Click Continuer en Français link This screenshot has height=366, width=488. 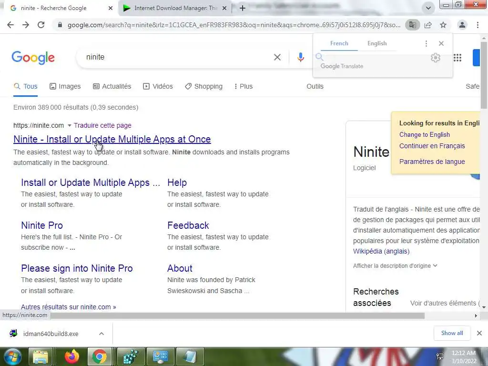coord(432,146)
